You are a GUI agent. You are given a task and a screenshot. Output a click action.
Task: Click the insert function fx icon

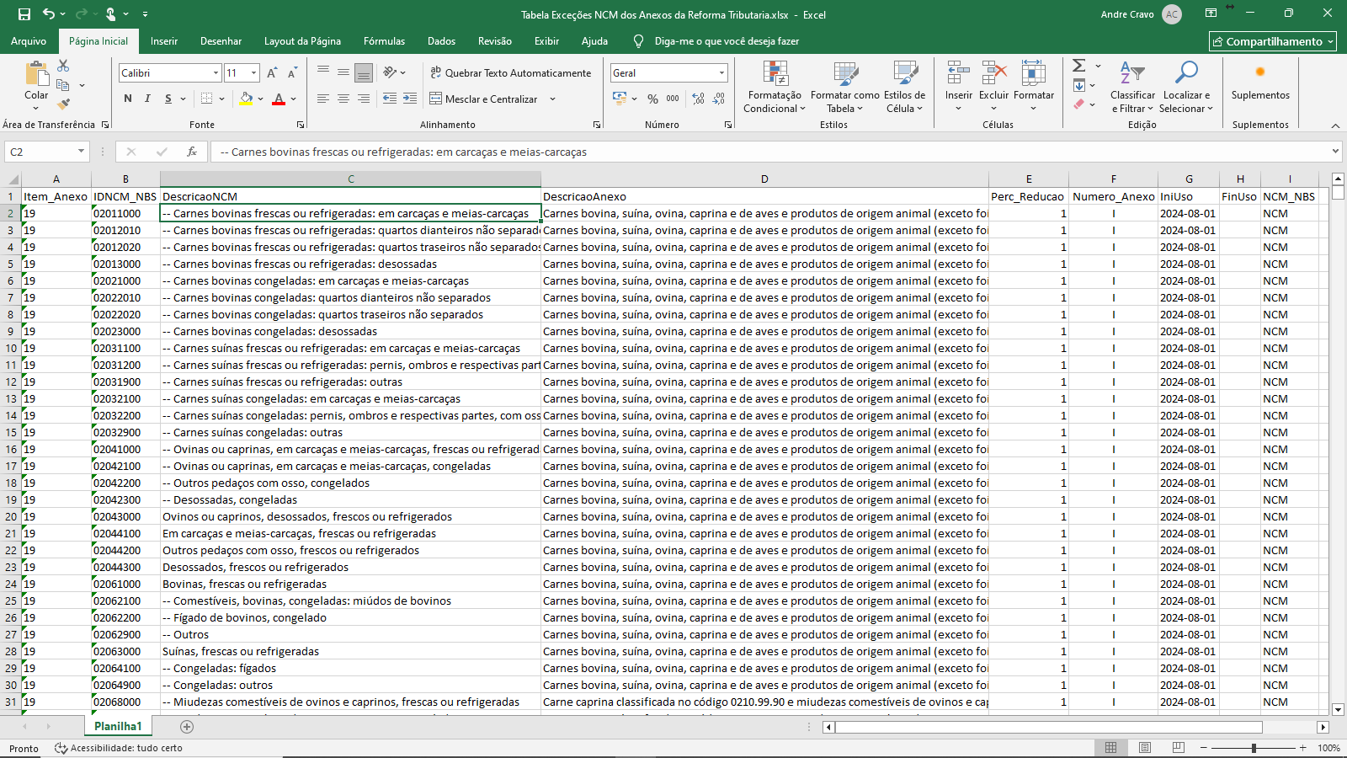tap(192, 152)
